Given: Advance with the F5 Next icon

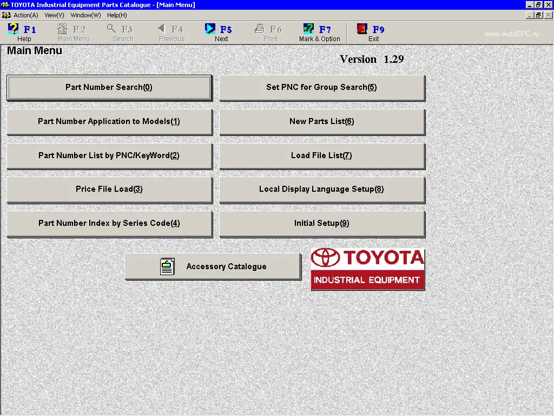Looking at the screenshot, I should click(x=210, y=29).
